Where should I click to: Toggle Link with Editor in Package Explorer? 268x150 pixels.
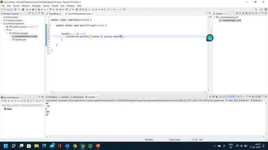[x=33, y=13]
